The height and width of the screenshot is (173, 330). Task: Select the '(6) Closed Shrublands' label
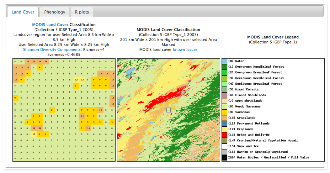[247, 95]
